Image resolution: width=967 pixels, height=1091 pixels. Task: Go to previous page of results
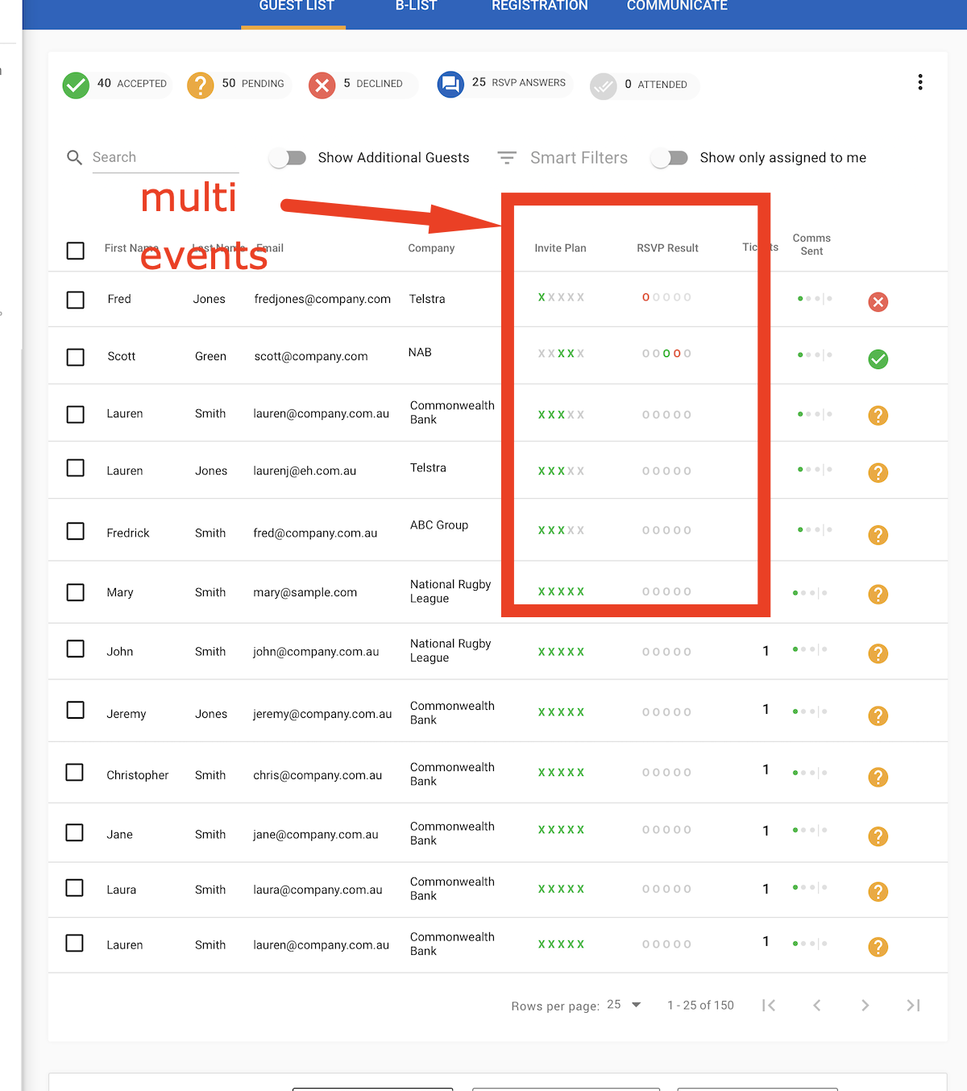[x=817, y=1005]
